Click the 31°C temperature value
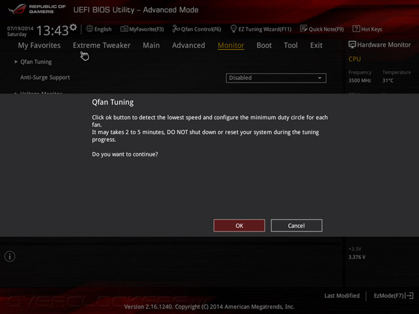The width and height of the screenshot is (419, 314). [388, 80]
